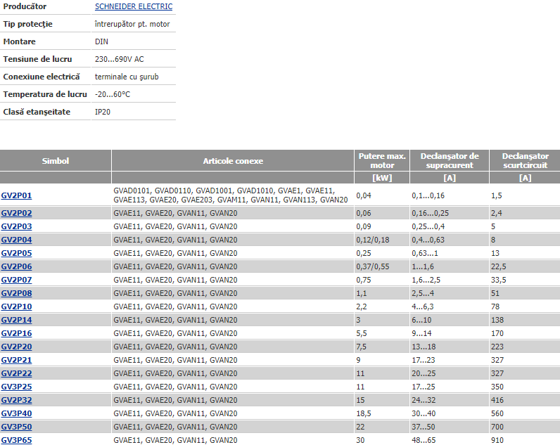Open product link GV2P22

16,373
